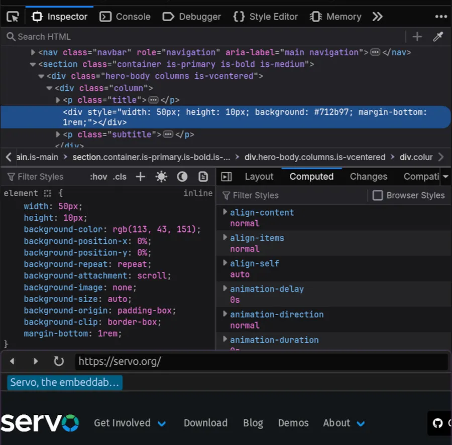Image resolution: width=452 pixels, height=445 pixels.
Task: Toggle the three-pane inspector sidebar
Action: point(227,177)
